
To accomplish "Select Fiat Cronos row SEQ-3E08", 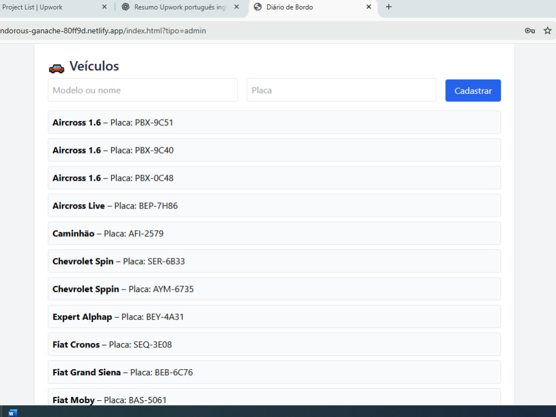I will [x=274, y=344].
